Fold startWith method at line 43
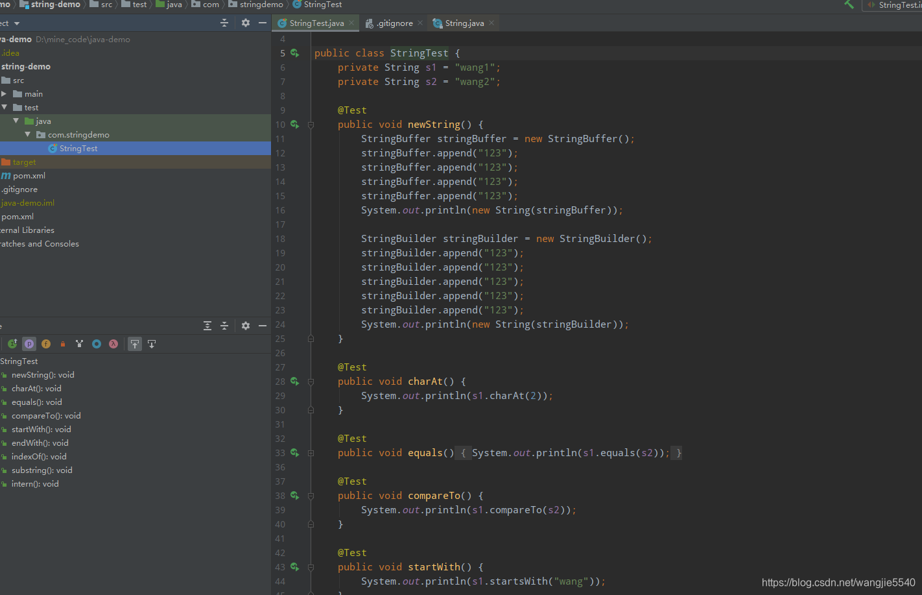Screen dimensions: 922x595 tap(311, 567)
